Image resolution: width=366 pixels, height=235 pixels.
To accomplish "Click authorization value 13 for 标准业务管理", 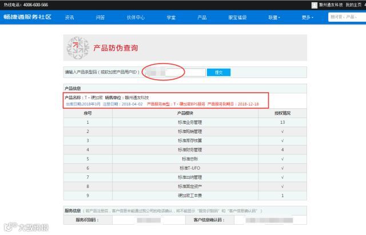I will click(x=283, y=122).
